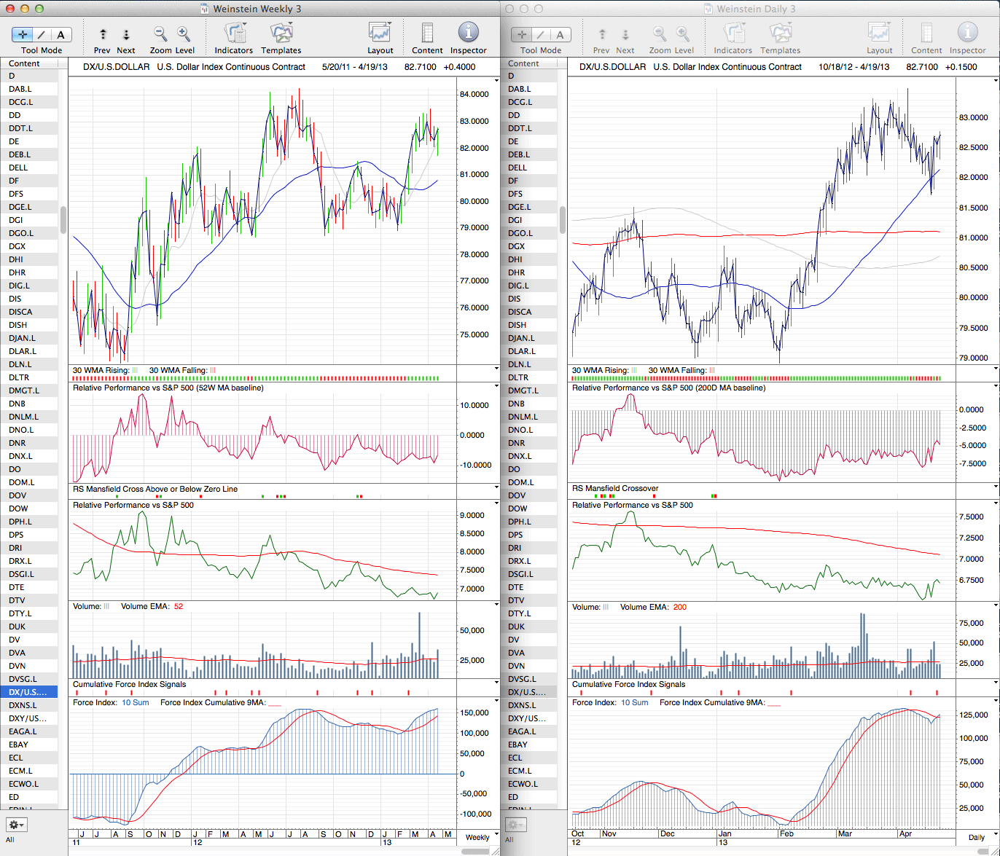This screenshot has height=856, width=1000.
Task: Toggle Content sidebar in Weekly window
Action: click(x=427, y=34)
